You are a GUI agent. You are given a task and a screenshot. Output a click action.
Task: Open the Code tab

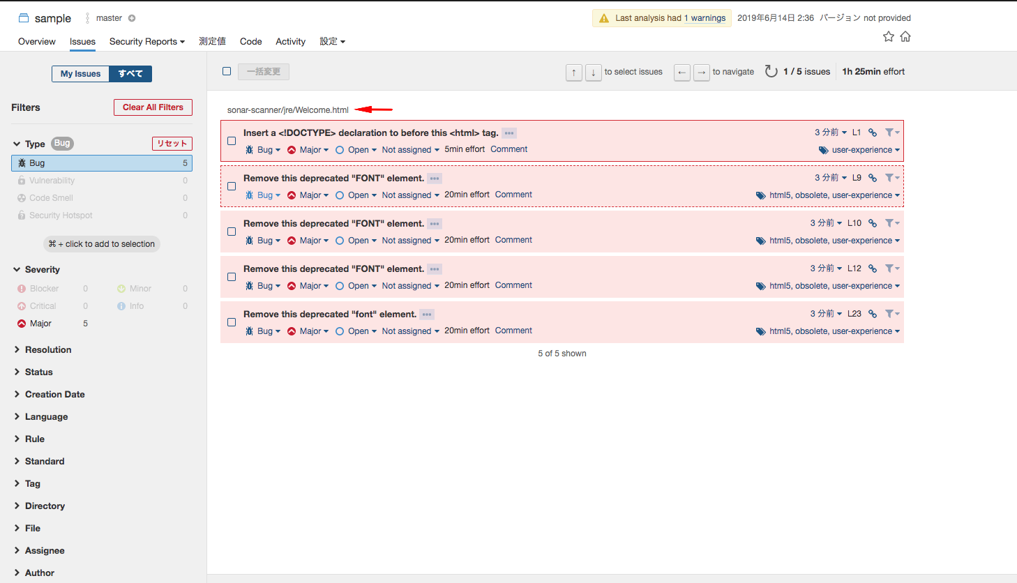251,42
